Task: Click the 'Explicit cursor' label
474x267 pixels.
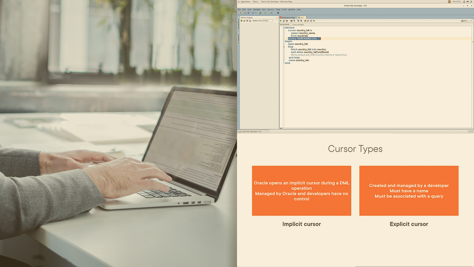Action: 409,224
